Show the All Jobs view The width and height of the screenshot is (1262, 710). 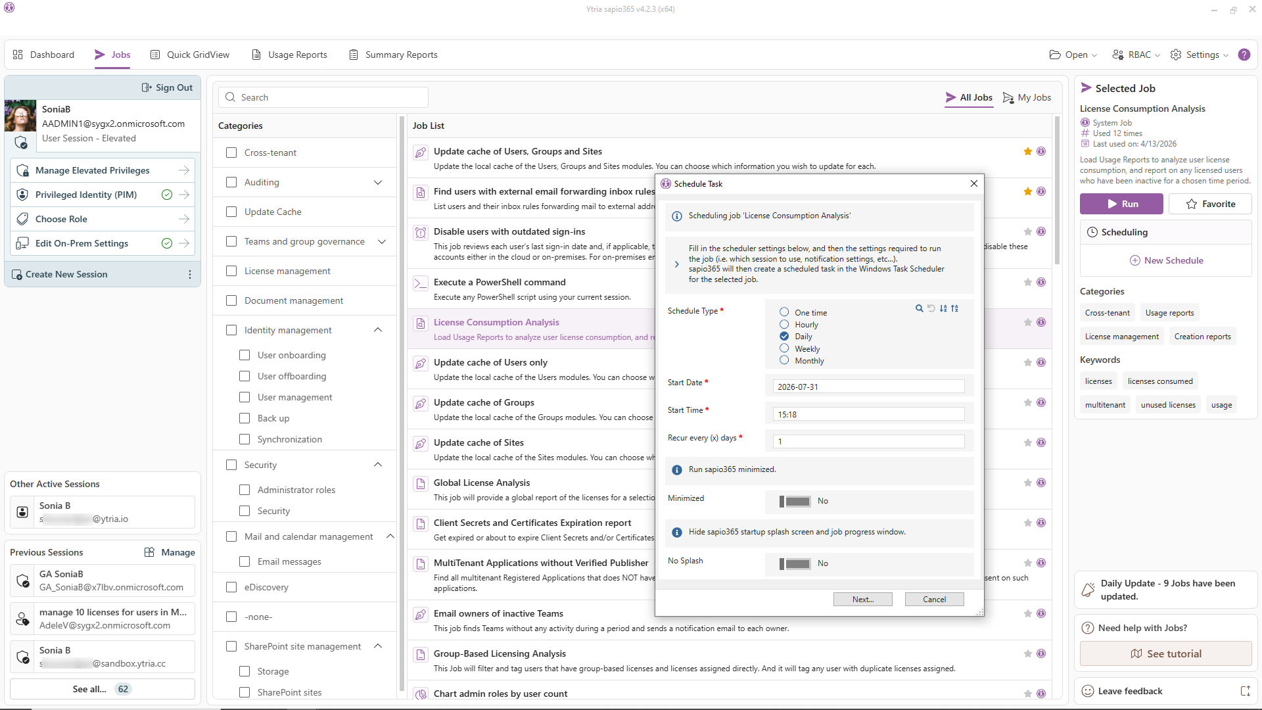click(x=969, y=97)
